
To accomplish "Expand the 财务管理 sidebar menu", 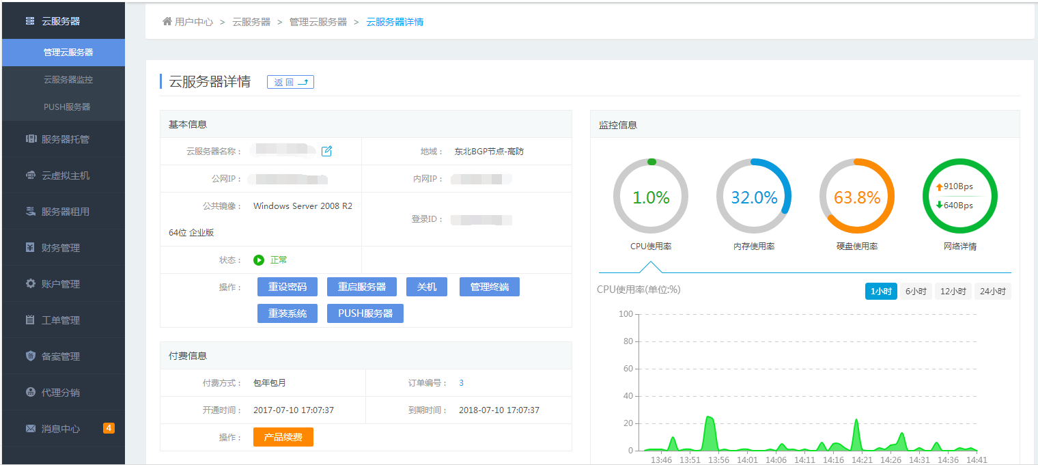I will point(64,248).
